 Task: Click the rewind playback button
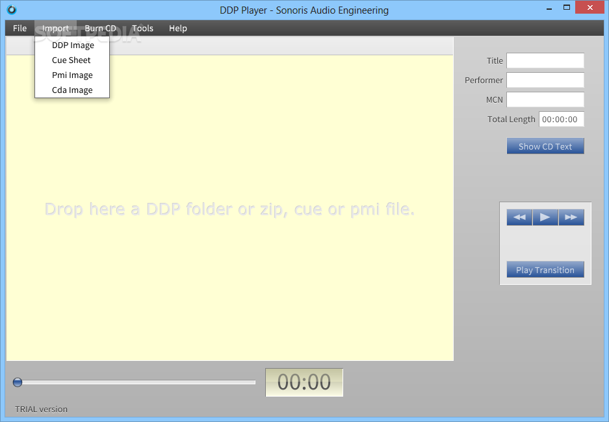pyautogui.click(x=519, y=217)
